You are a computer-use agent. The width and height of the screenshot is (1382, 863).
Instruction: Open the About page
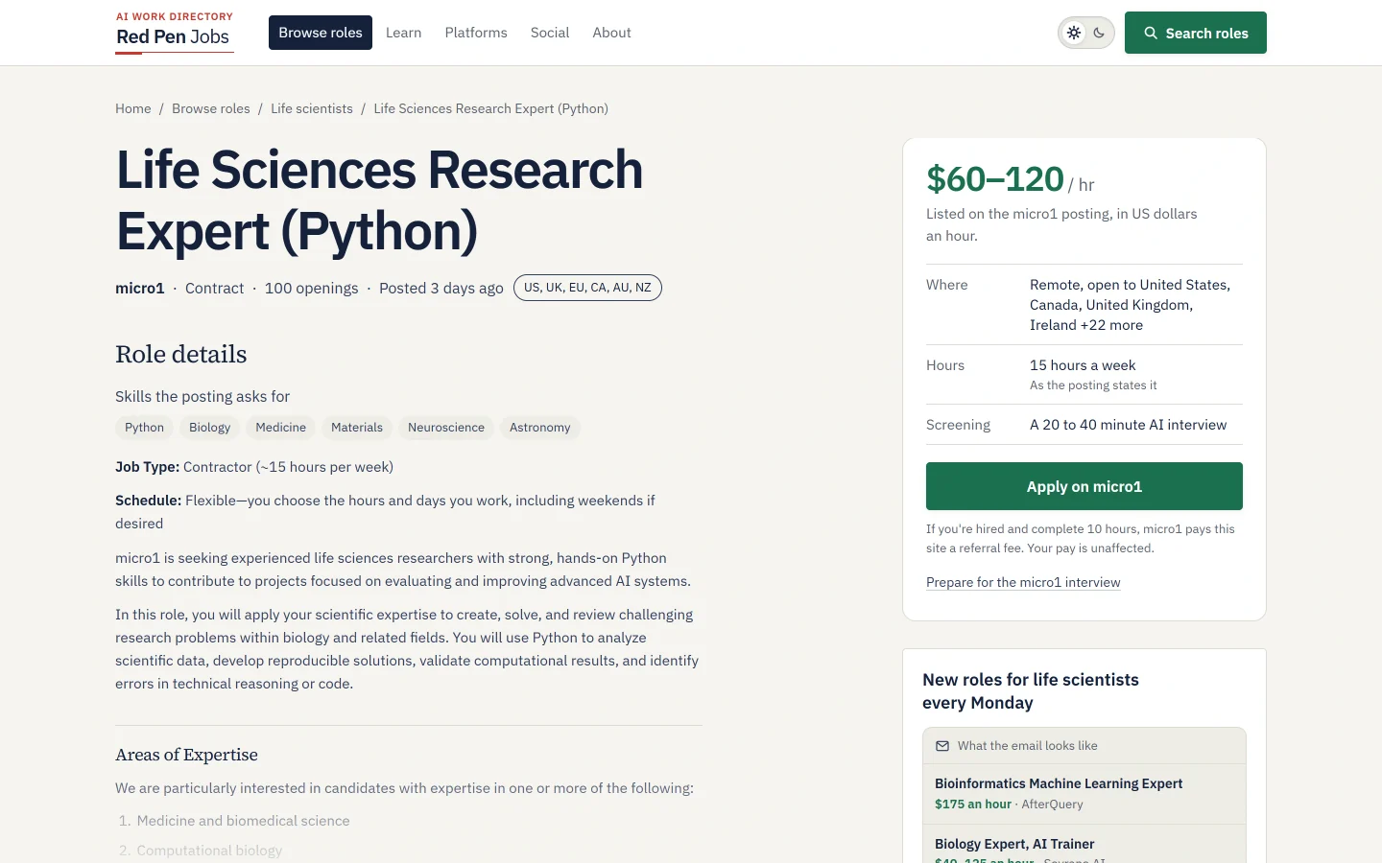coord(611,33)
